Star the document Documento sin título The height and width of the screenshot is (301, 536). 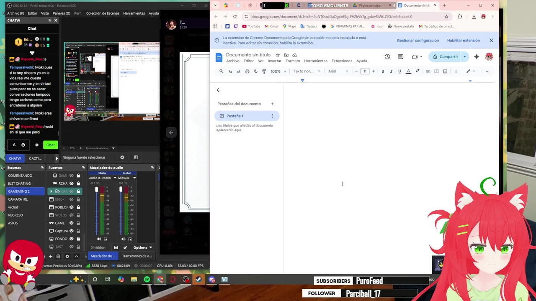[278, 55]
